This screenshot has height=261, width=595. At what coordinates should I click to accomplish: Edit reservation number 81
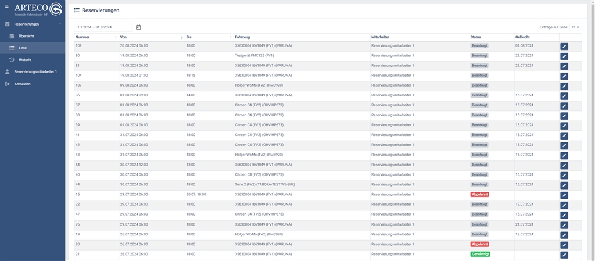(x=564, y=66)
